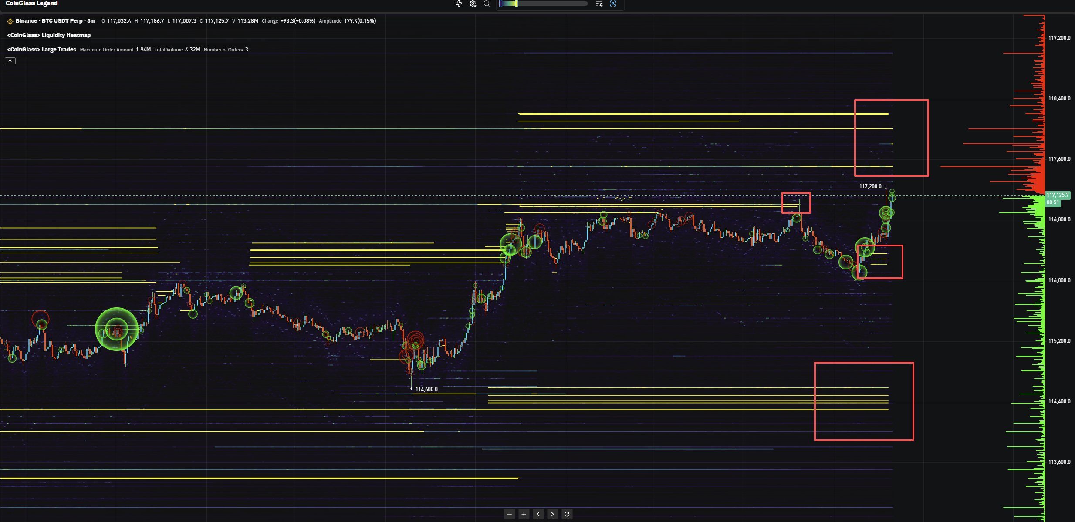1075x522 pixels.
Task: Open the list filter settings icon
Action: (x=599, y=3)
